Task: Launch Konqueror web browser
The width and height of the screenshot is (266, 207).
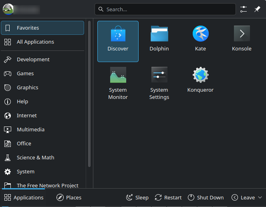Action: 201,83
